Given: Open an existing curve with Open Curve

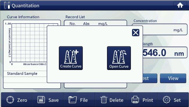Looking at the screenshot, I should [x=119, y=58].
